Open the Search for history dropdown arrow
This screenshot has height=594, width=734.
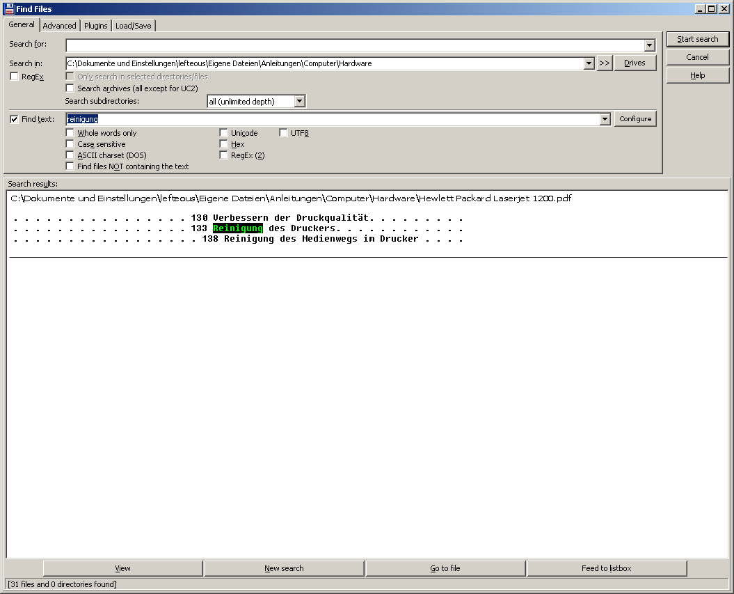649,45
